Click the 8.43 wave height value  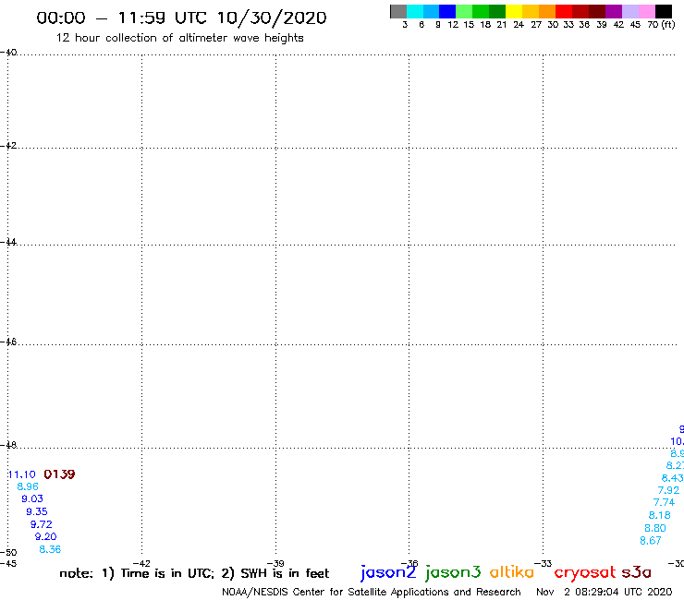(672, 478)
